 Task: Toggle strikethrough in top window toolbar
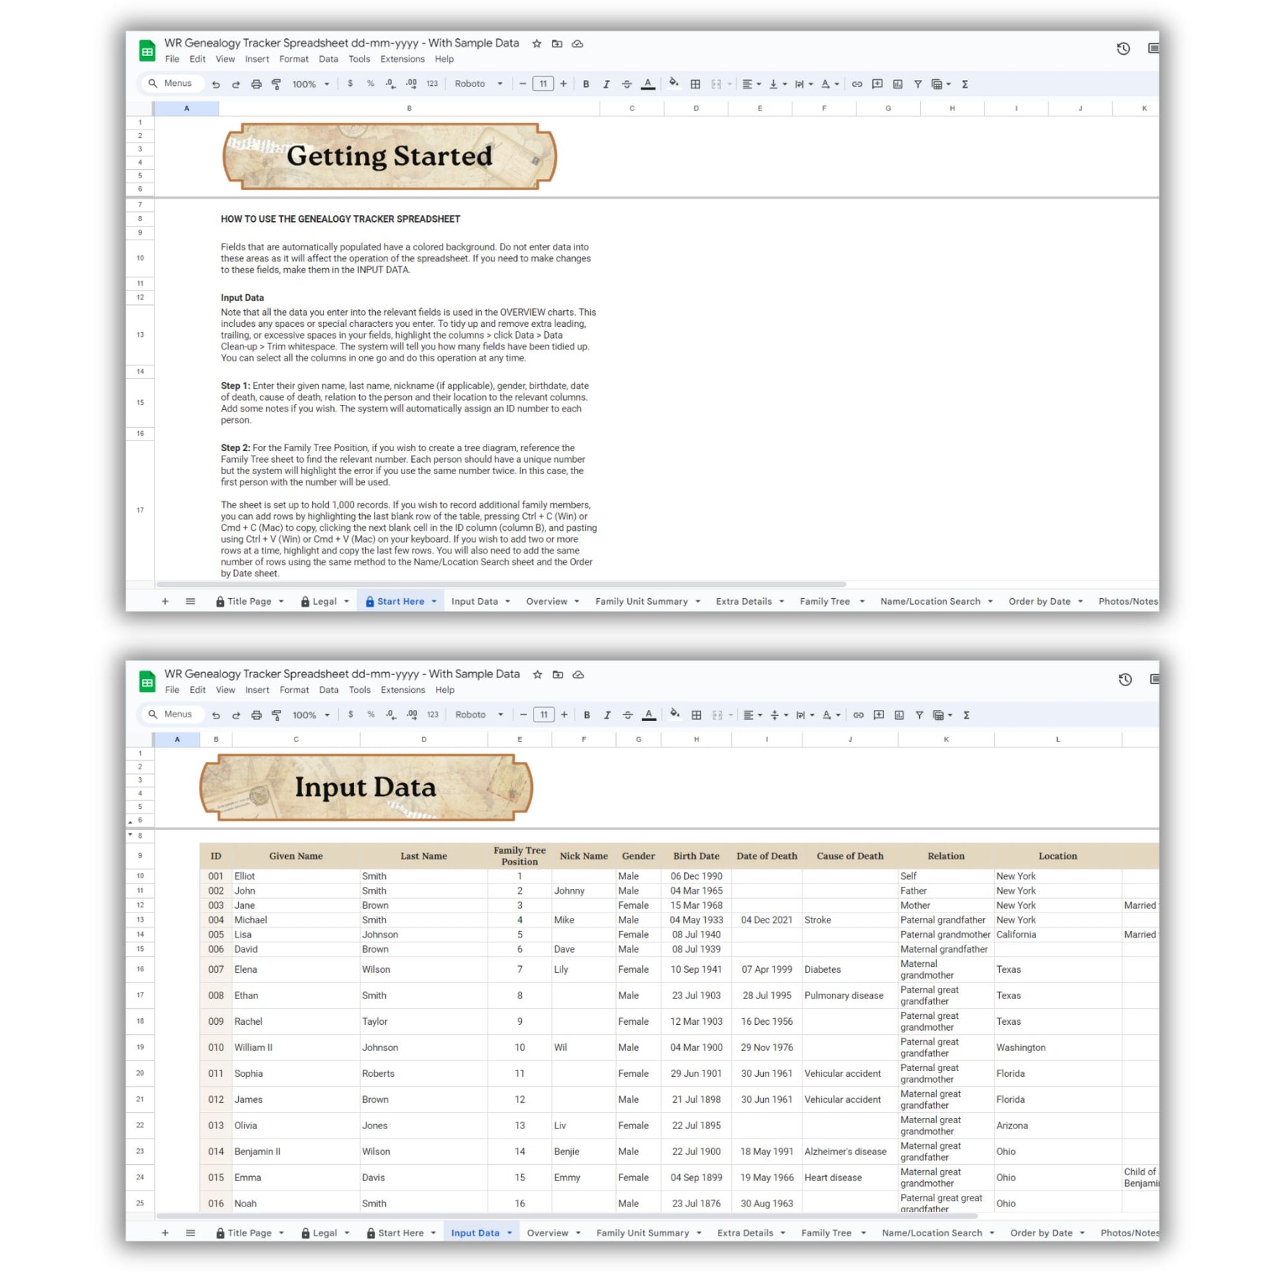627,84
